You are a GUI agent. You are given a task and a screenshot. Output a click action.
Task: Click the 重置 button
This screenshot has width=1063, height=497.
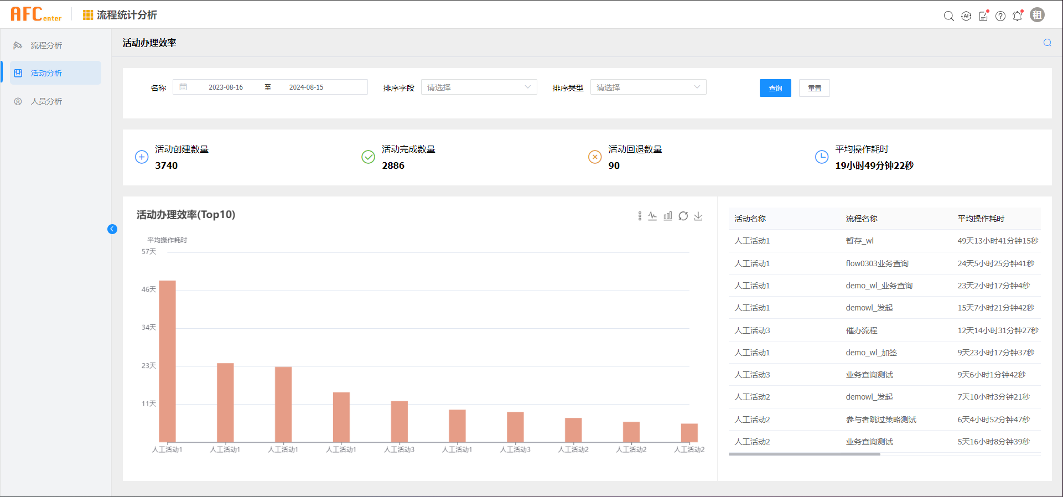click(814, 88)
